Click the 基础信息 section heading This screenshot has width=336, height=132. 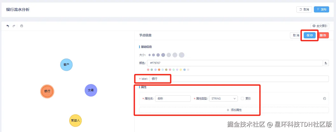[x=146, y=47]
